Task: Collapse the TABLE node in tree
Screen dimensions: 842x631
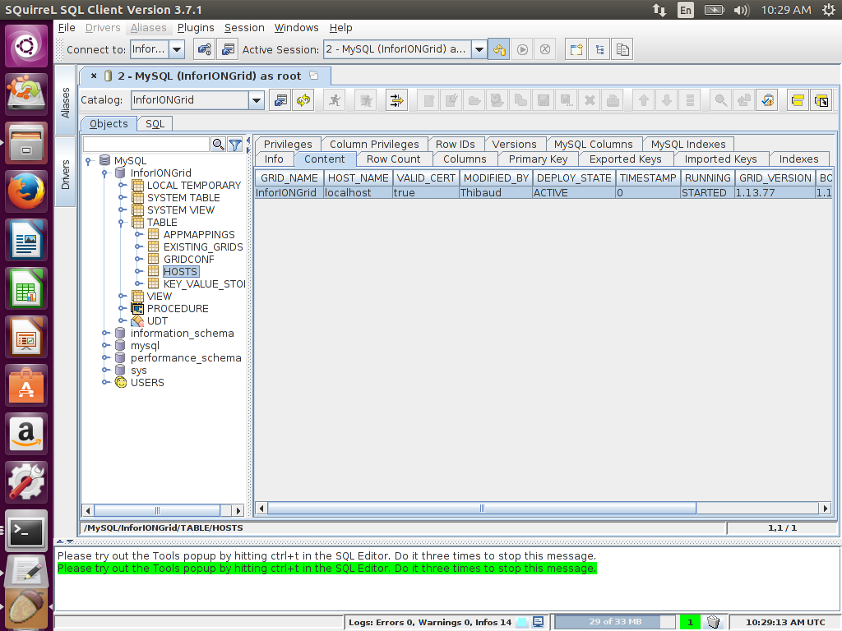Action: click(122, 223)
